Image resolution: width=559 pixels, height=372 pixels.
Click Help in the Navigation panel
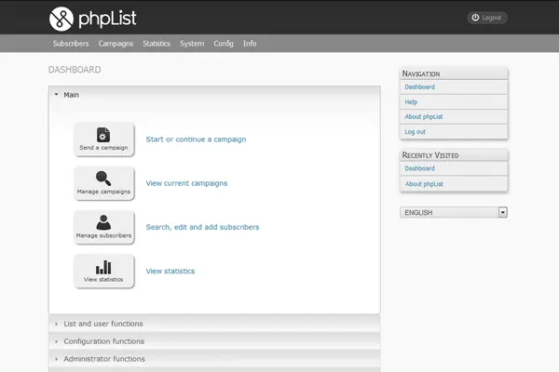(x=411, y=101)
